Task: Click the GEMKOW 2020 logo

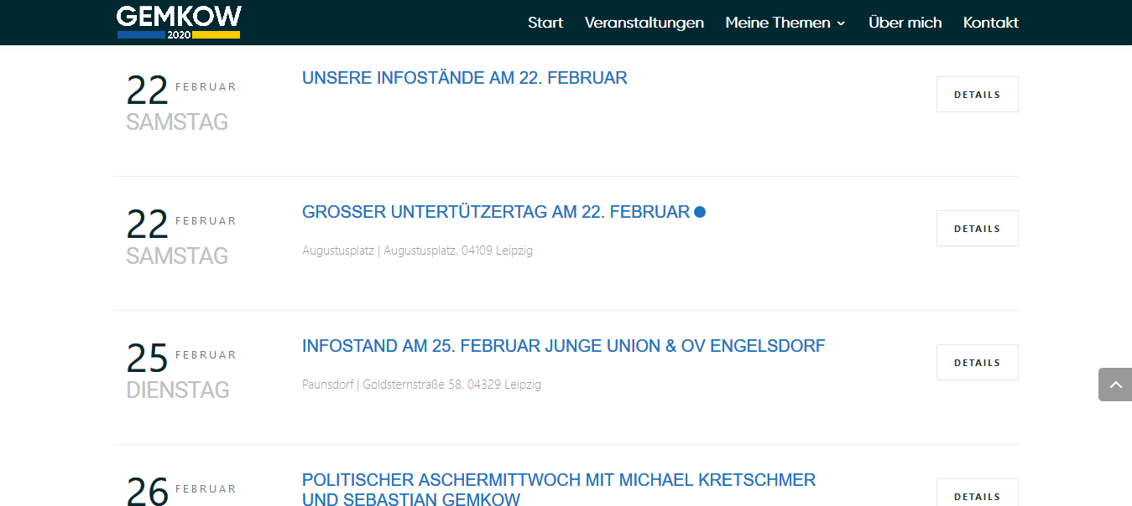Action: pyautogui.click(x=179, y=23)
